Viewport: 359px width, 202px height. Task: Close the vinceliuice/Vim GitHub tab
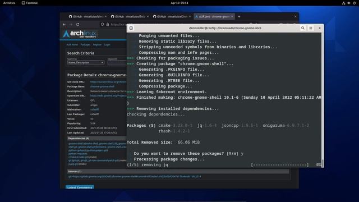[105, 16]
